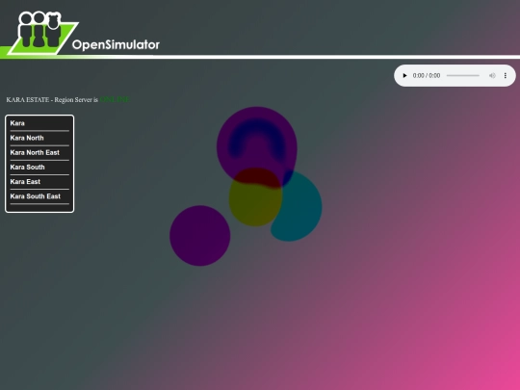The image size is (520, 390).
Task: Choose Kara East from the list
Action: (25, 182)
